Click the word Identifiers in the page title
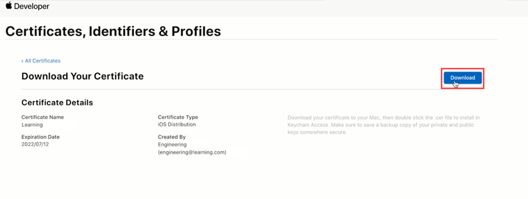This screenshot has height=199, width=528. 122,31
